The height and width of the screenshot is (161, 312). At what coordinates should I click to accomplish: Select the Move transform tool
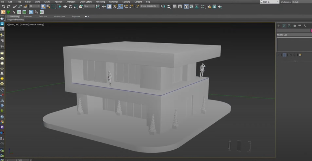(65, 6)
